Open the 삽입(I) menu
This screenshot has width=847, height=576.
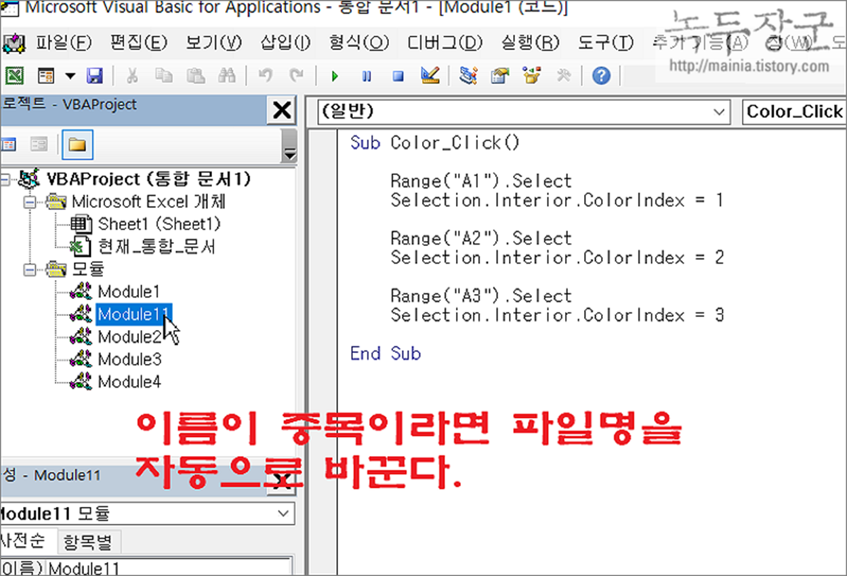tap(285, 43)
